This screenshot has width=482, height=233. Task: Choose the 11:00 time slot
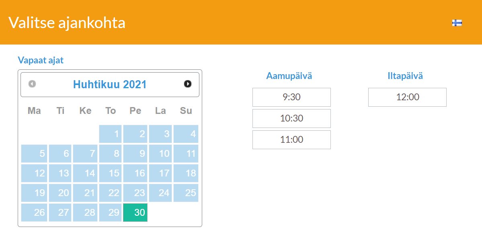[x=291, y=140]
